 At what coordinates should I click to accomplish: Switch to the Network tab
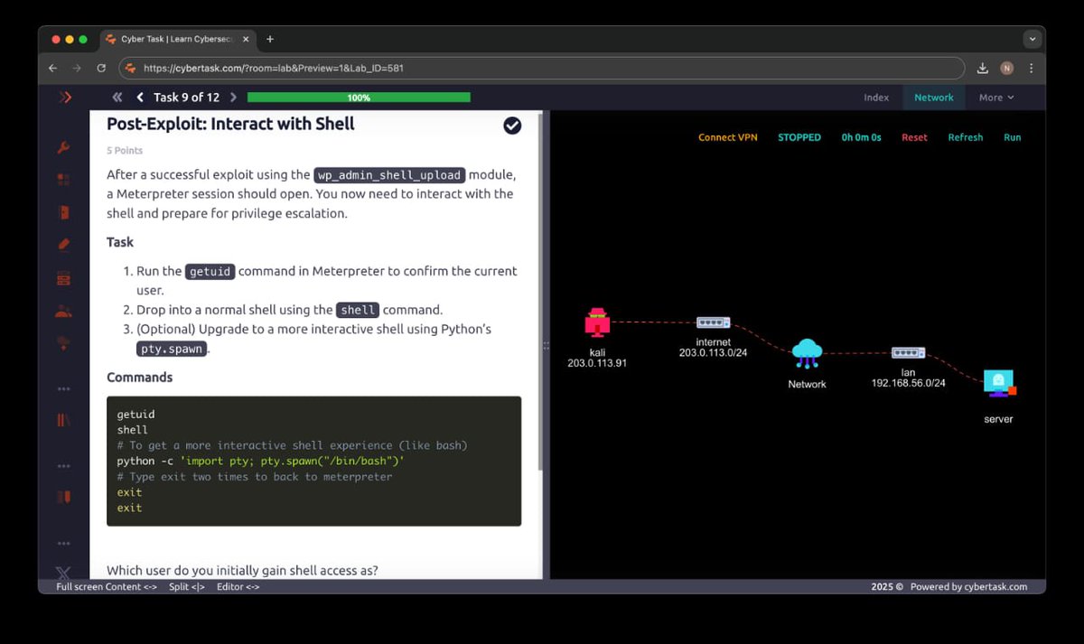(x=934, y=98)
